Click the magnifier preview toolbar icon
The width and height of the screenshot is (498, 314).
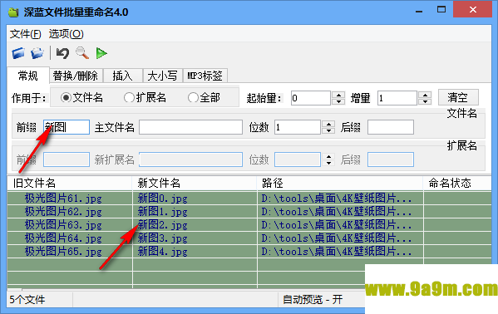coord(82,53)
